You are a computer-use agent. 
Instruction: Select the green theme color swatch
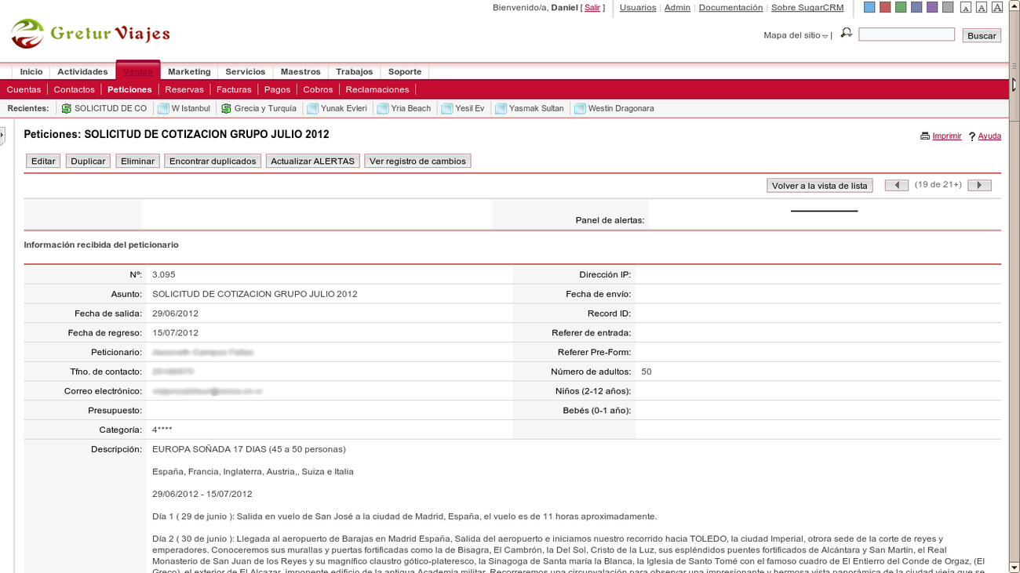pyautogui.click(x=900, y=6)
